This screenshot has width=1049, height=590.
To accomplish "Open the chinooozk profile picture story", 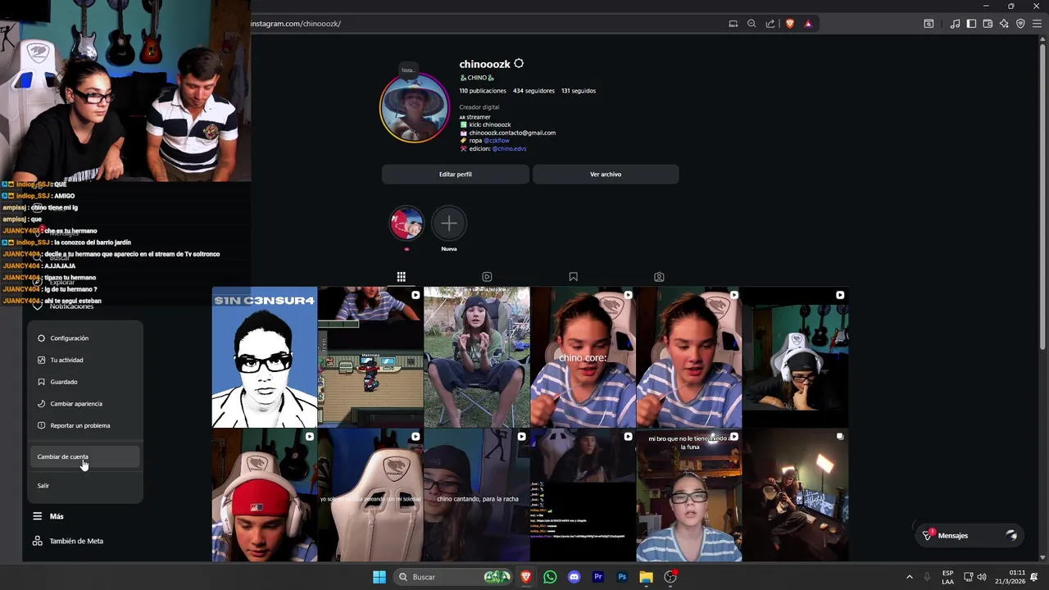I will pos(414,107).
